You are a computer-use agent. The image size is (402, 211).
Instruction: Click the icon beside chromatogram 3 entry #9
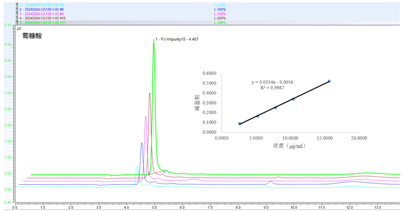[17, 13]
